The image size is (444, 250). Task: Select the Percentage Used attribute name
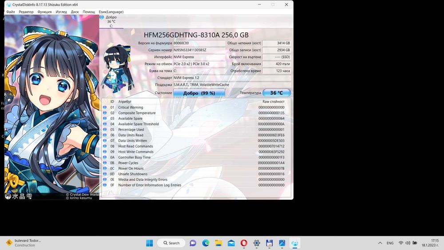click(131, 129)
